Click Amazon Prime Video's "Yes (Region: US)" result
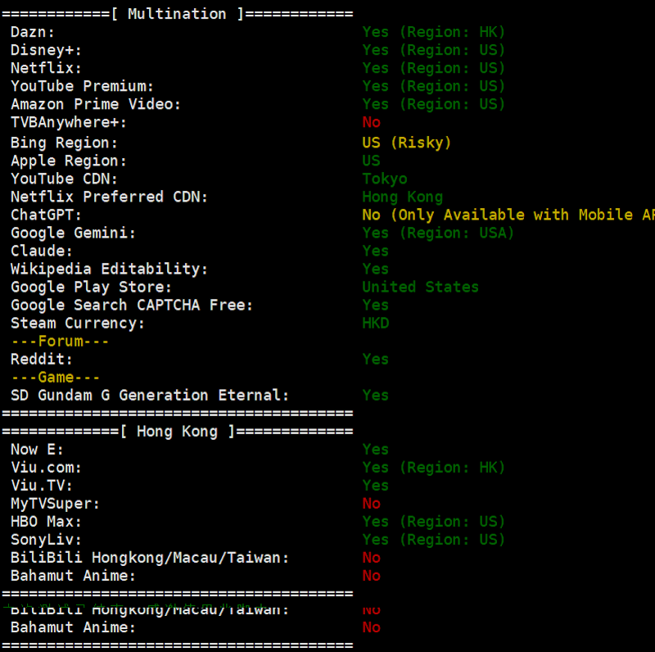 [x=434, y=104]
